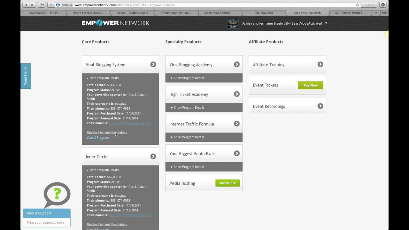409x230 pixels.
Task: Click the Viral Blogging System title
Action: click(105, 65)
